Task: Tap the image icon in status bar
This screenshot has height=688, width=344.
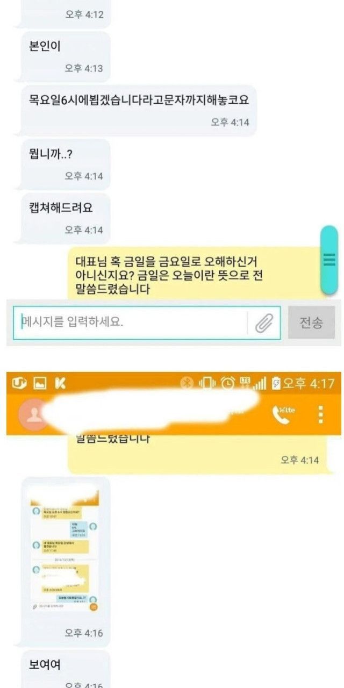Action: [x=40, y=383]
